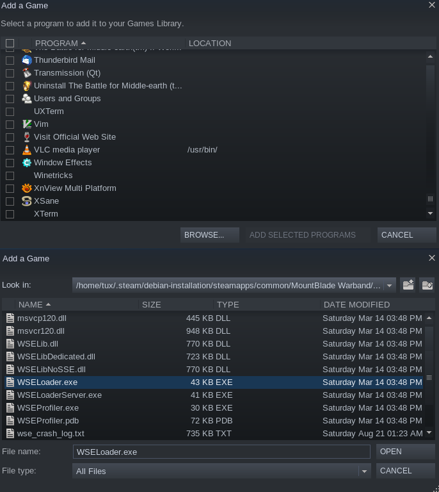Click program list scroll down arrow
The width and height of the screenshot is (439, 492).
coord(430,213)
